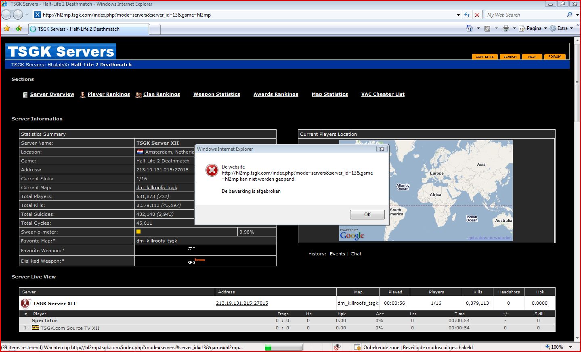The width and height of the screenshot is (581, 352).
Task: Click the RSS feeds icon
Action: 487,28
